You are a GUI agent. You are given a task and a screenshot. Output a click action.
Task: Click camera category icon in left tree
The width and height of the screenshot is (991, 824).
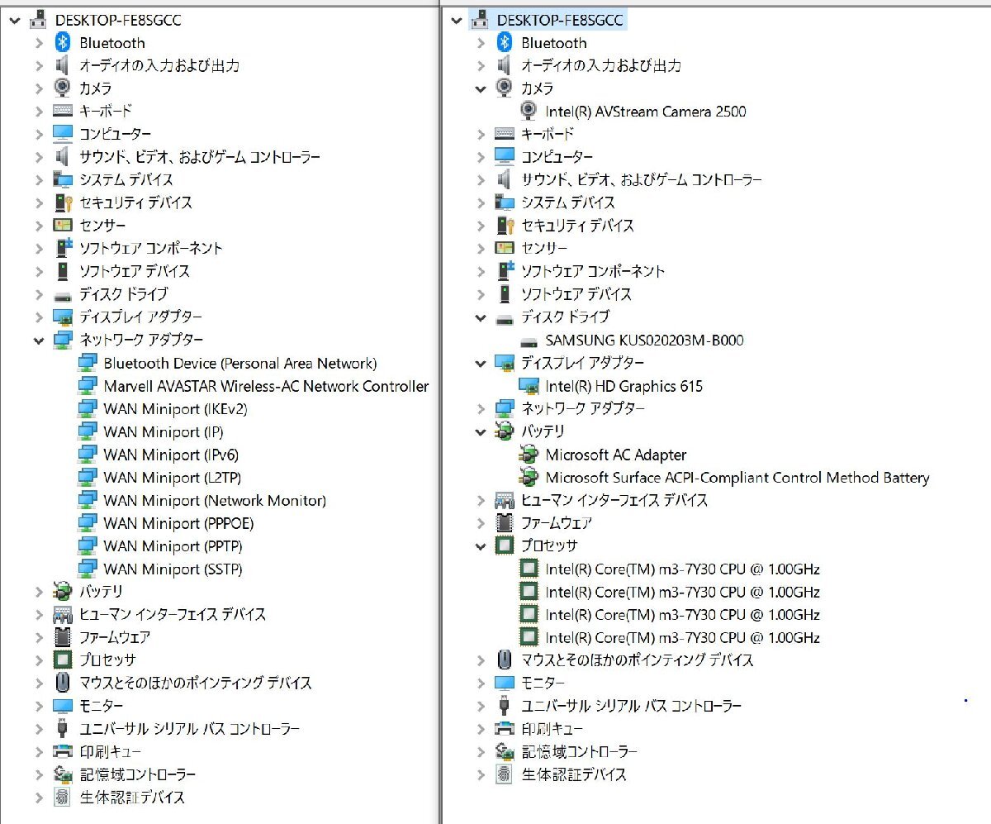pos(63,88)
